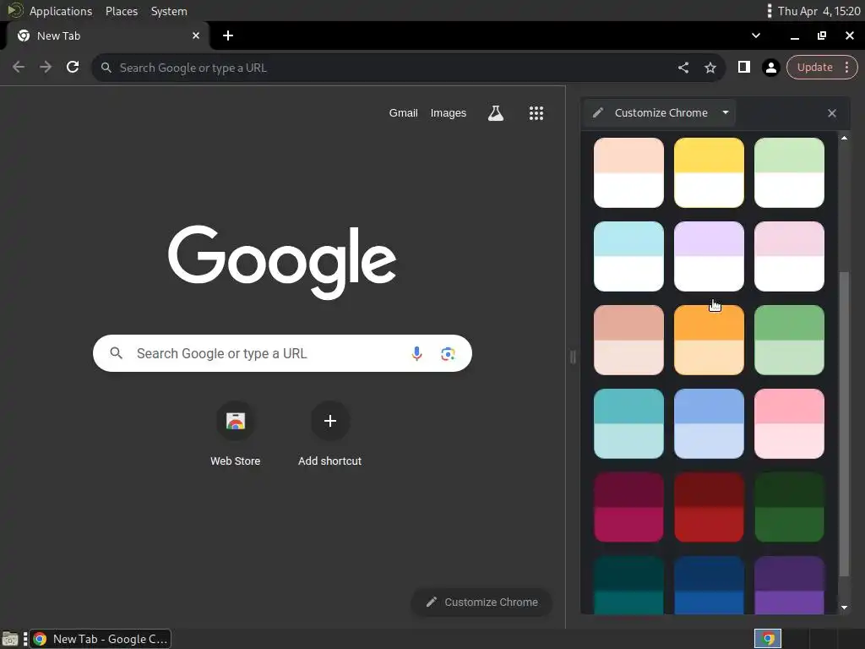Select the light yellow color theme
Screen dimensions: 865x649
click(709, 172)
